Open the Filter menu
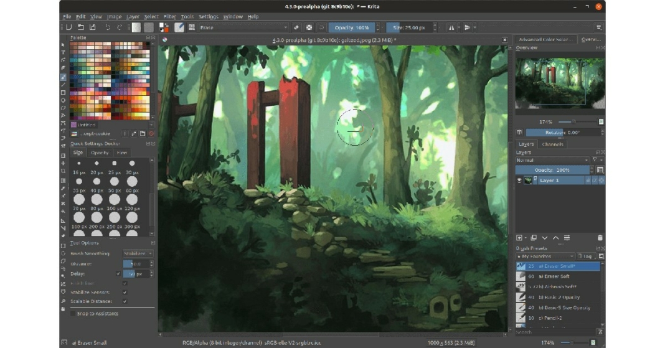The height and width of the screenshot is (348, 665). click(169, 17)
